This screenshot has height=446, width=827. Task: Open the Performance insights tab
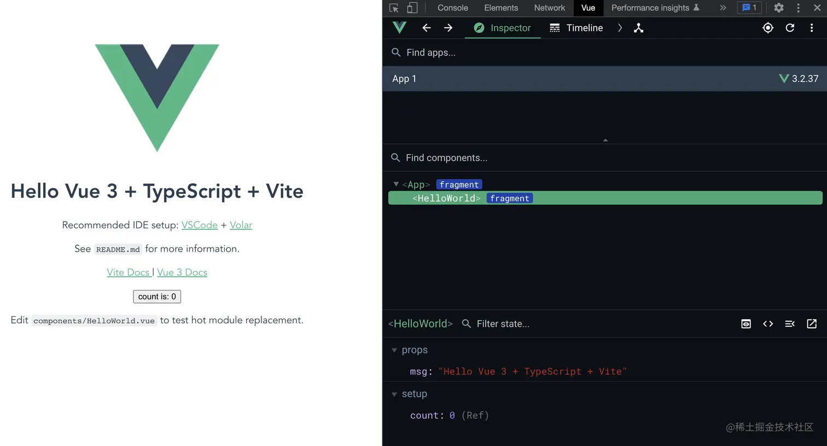click(x=655, y=8)
